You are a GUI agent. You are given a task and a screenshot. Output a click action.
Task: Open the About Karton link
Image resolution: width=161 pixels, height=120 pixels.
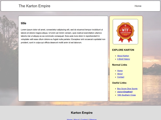pos(123,56)
